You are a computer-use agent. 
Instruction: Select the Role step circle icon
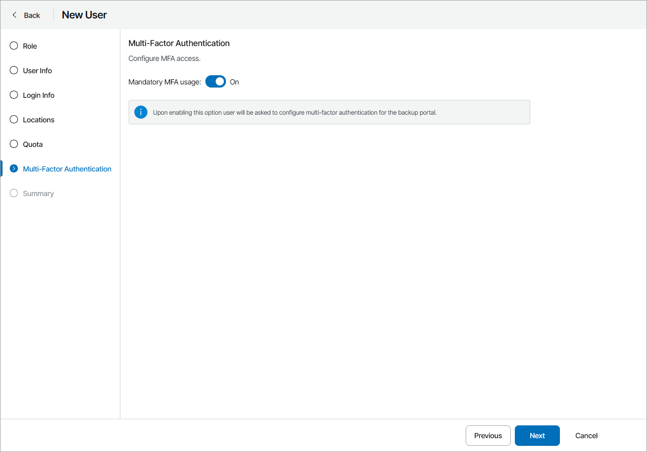coord(13,46)
